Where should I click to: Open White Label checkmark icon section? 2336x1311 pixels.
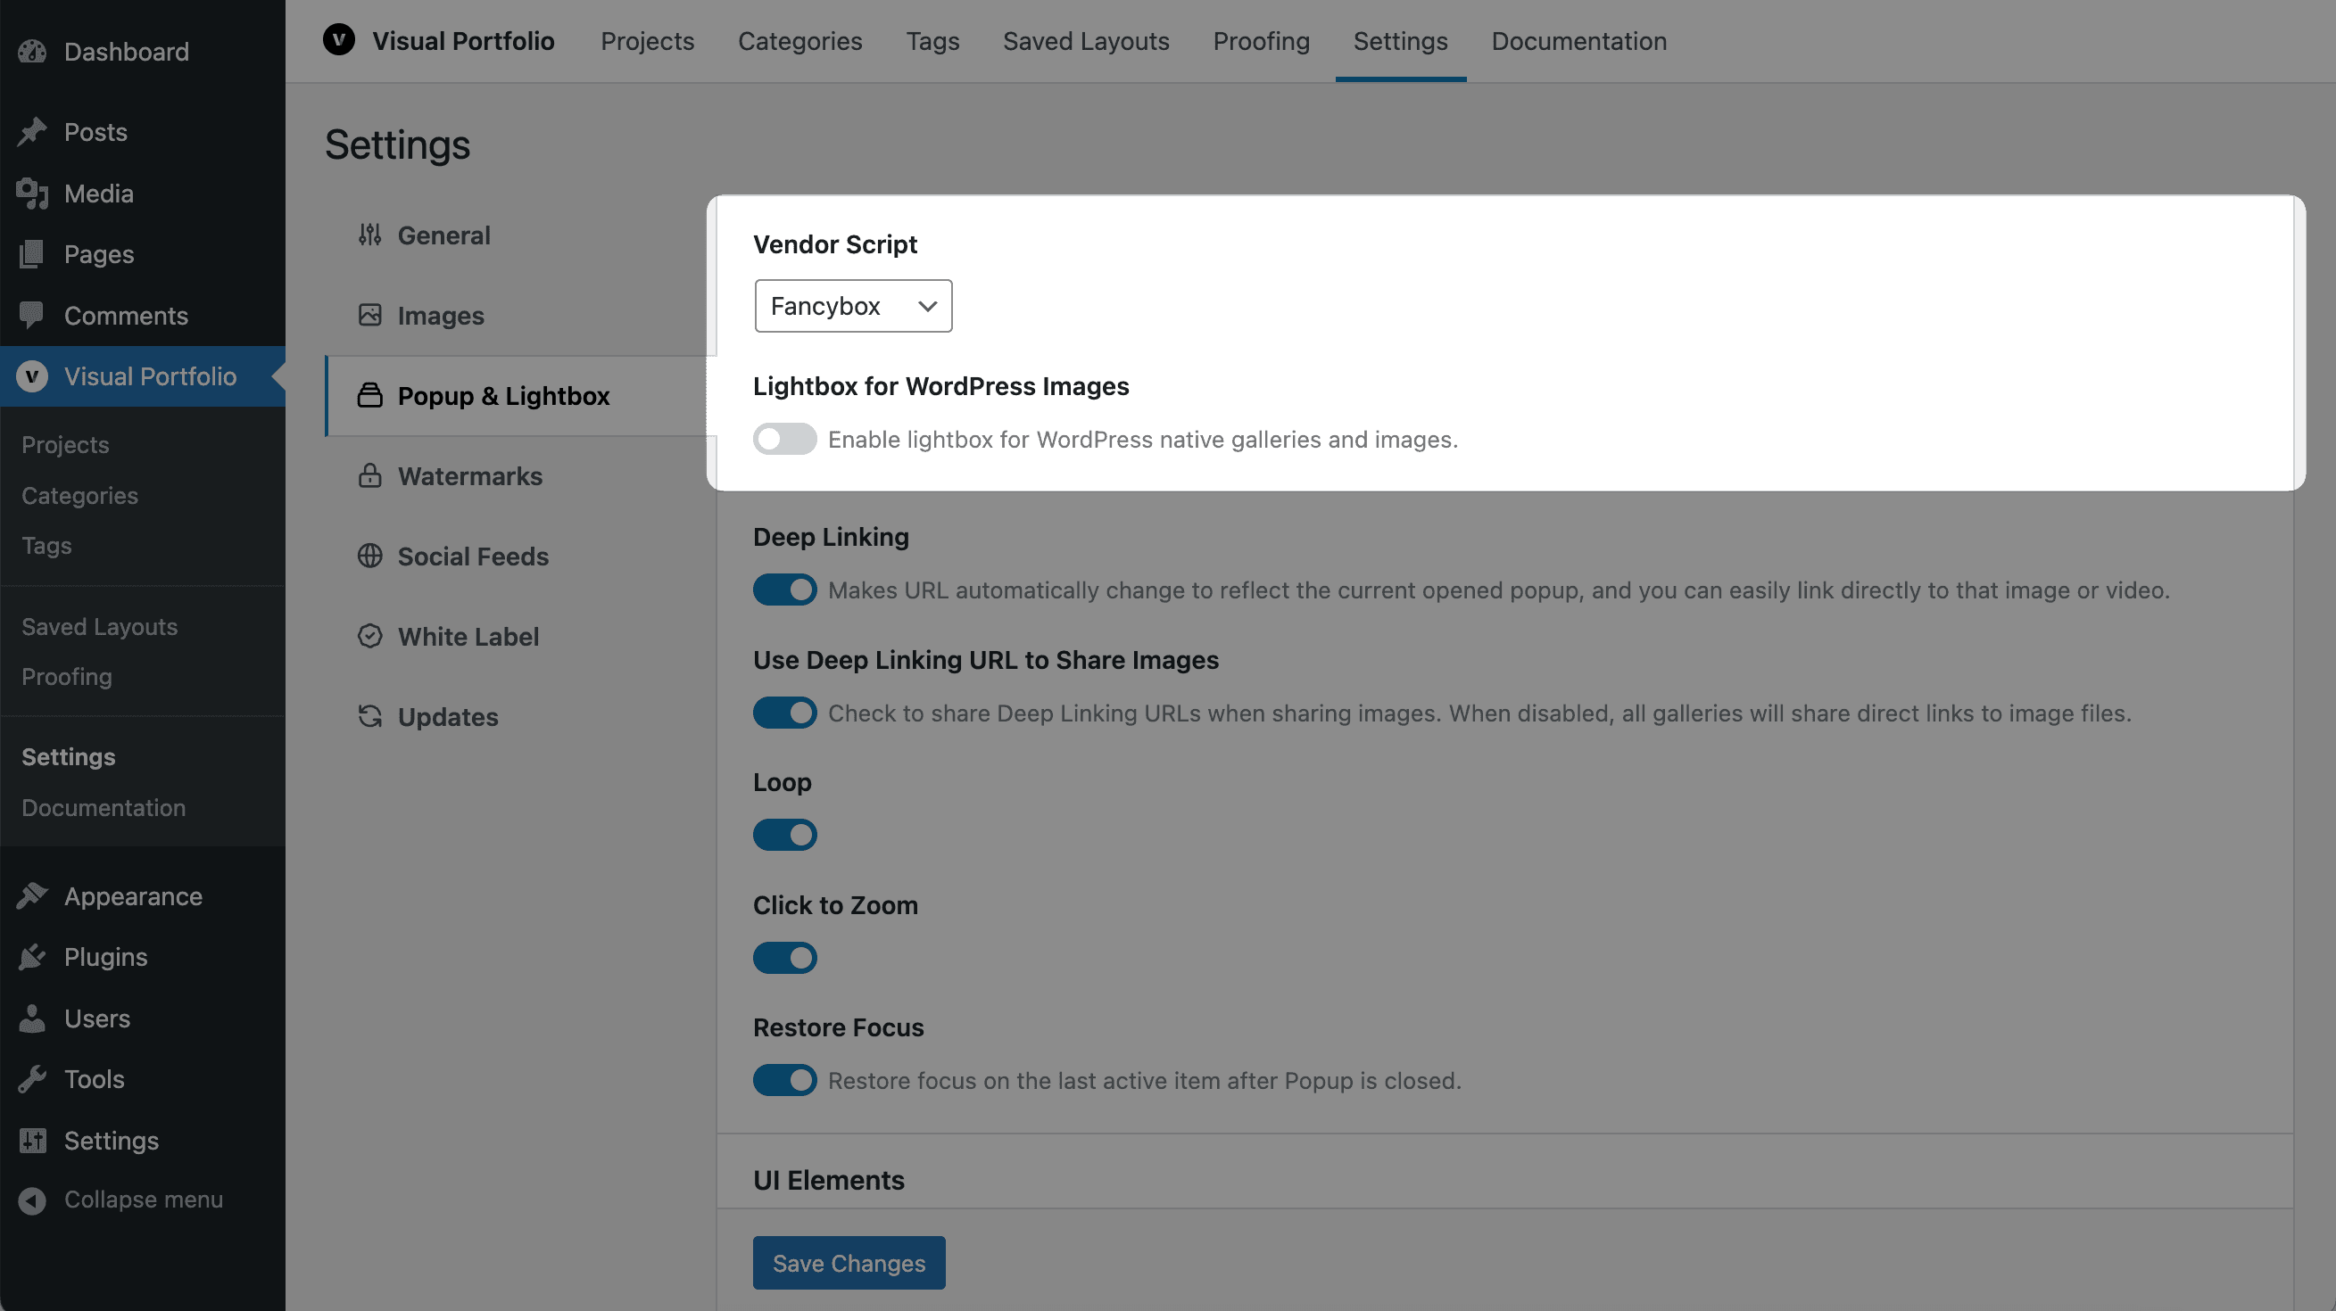(369, 636)
